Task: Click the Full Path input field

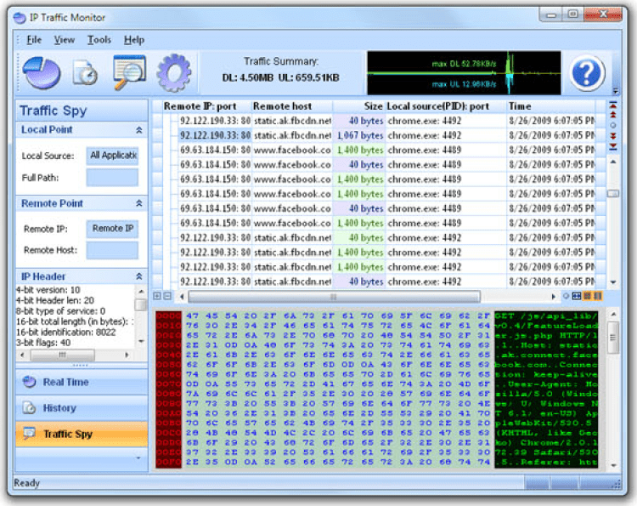Action: click(112, 178)
